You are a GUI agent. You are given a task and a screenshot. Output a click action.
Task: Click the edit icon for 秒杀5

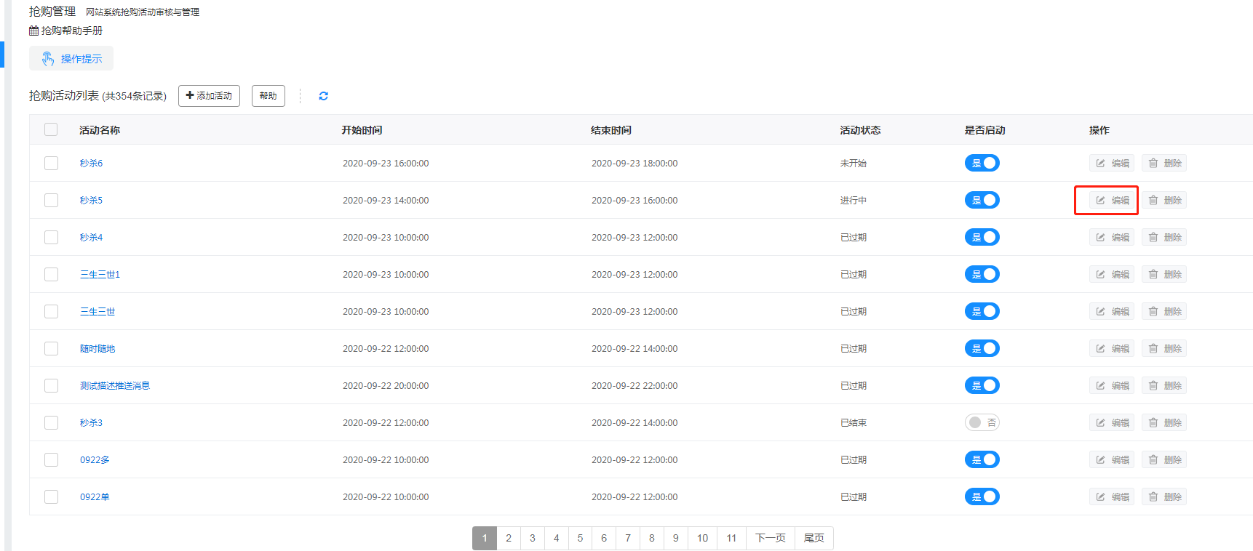1100,201
